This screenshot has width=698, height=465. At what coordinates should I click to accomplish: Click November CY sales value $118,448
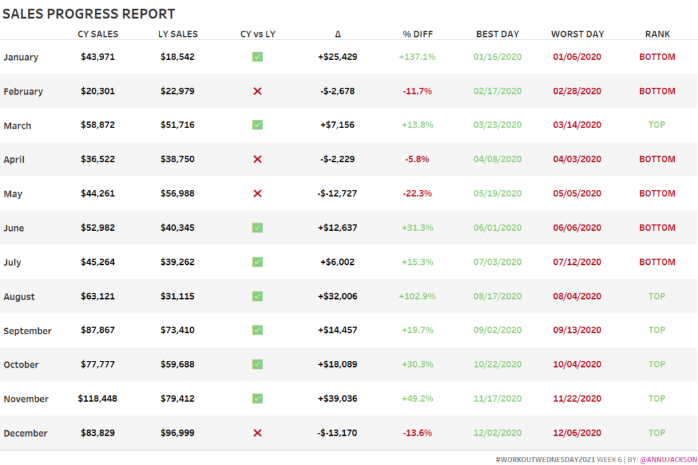[x=97, y=398]
